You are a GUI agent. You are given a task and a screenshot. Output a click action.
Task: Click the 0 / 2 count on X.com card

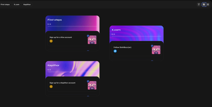coord(113,34)
